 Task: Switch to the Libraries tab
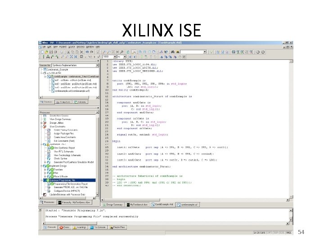pos(80,102)
